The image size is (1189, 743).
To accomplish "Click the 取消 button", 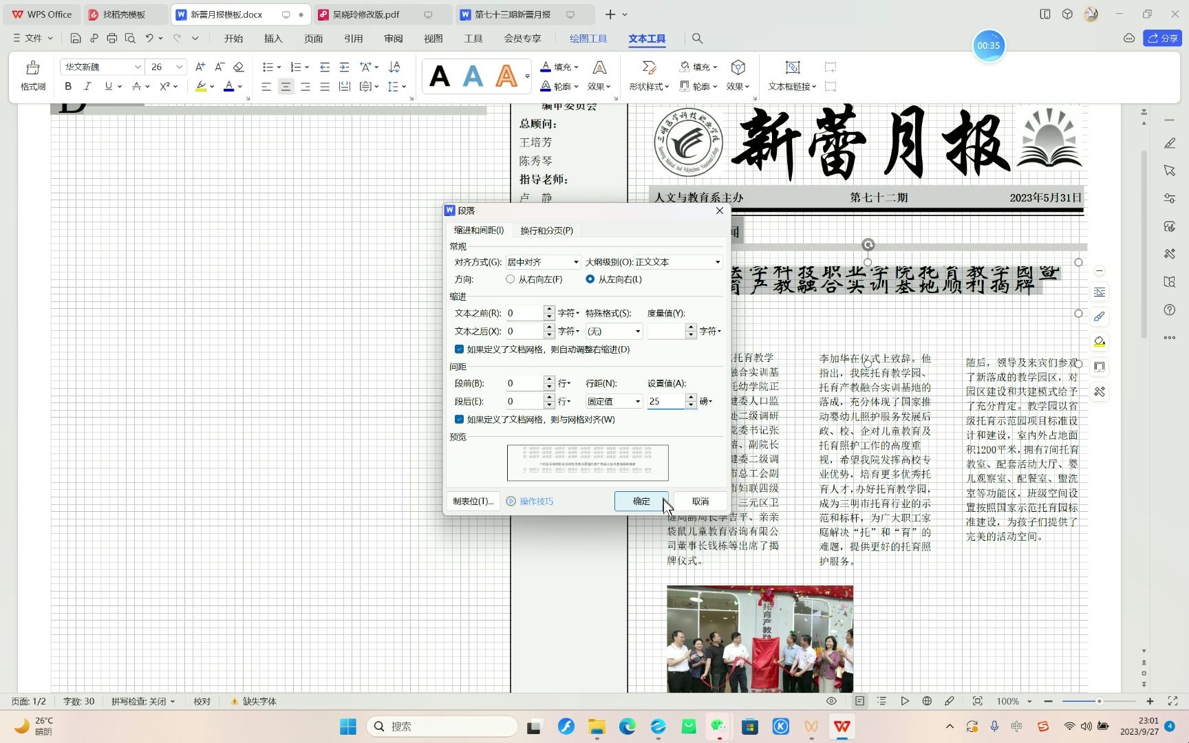I will [700, 502].
